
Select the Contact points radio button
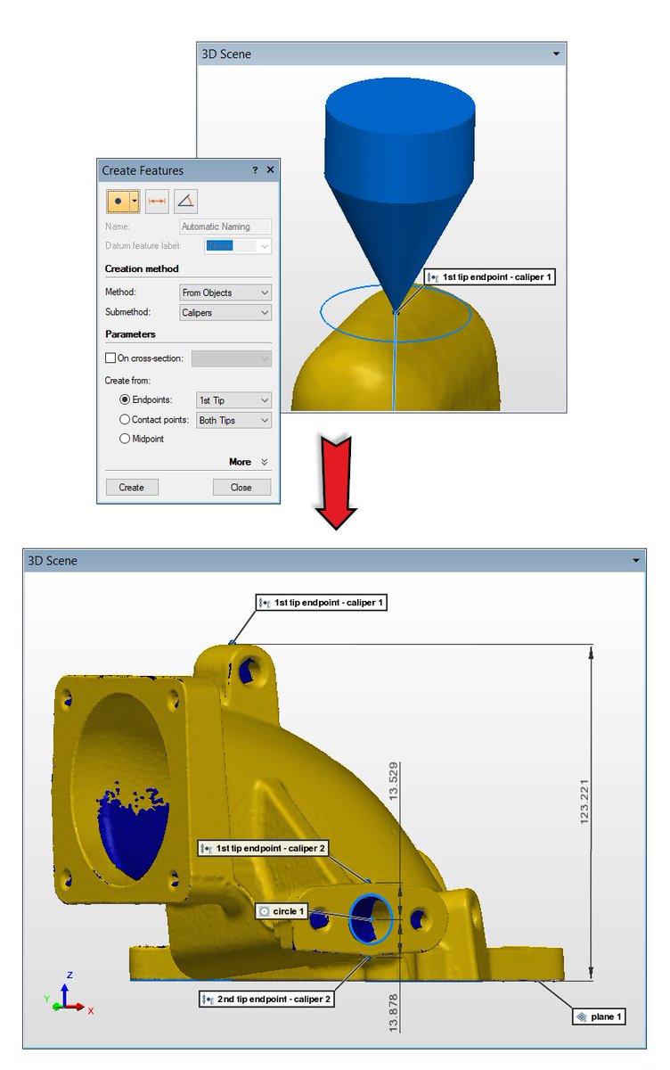(x=125, y=420)
